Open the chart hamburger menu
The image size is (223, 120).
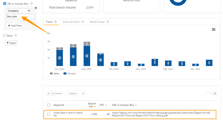[214, 30]
